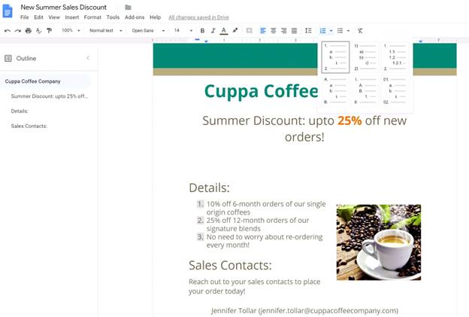
Task: Toggle left alignment for the text
Action: coord(263,31)
